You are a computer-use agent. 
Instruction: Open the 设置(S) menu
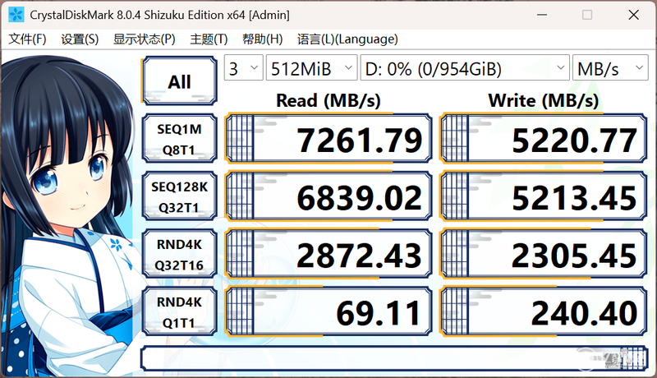click(80, 39)
